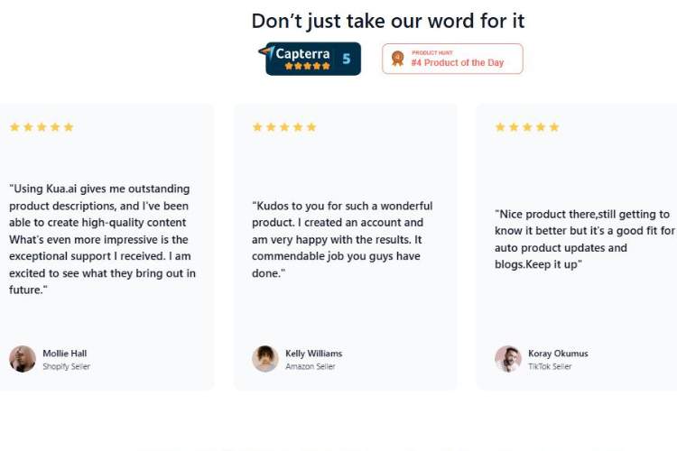Click the first star in Koray's review
The width and height of the screenshot is (677, 451).
tap(500, 127)
